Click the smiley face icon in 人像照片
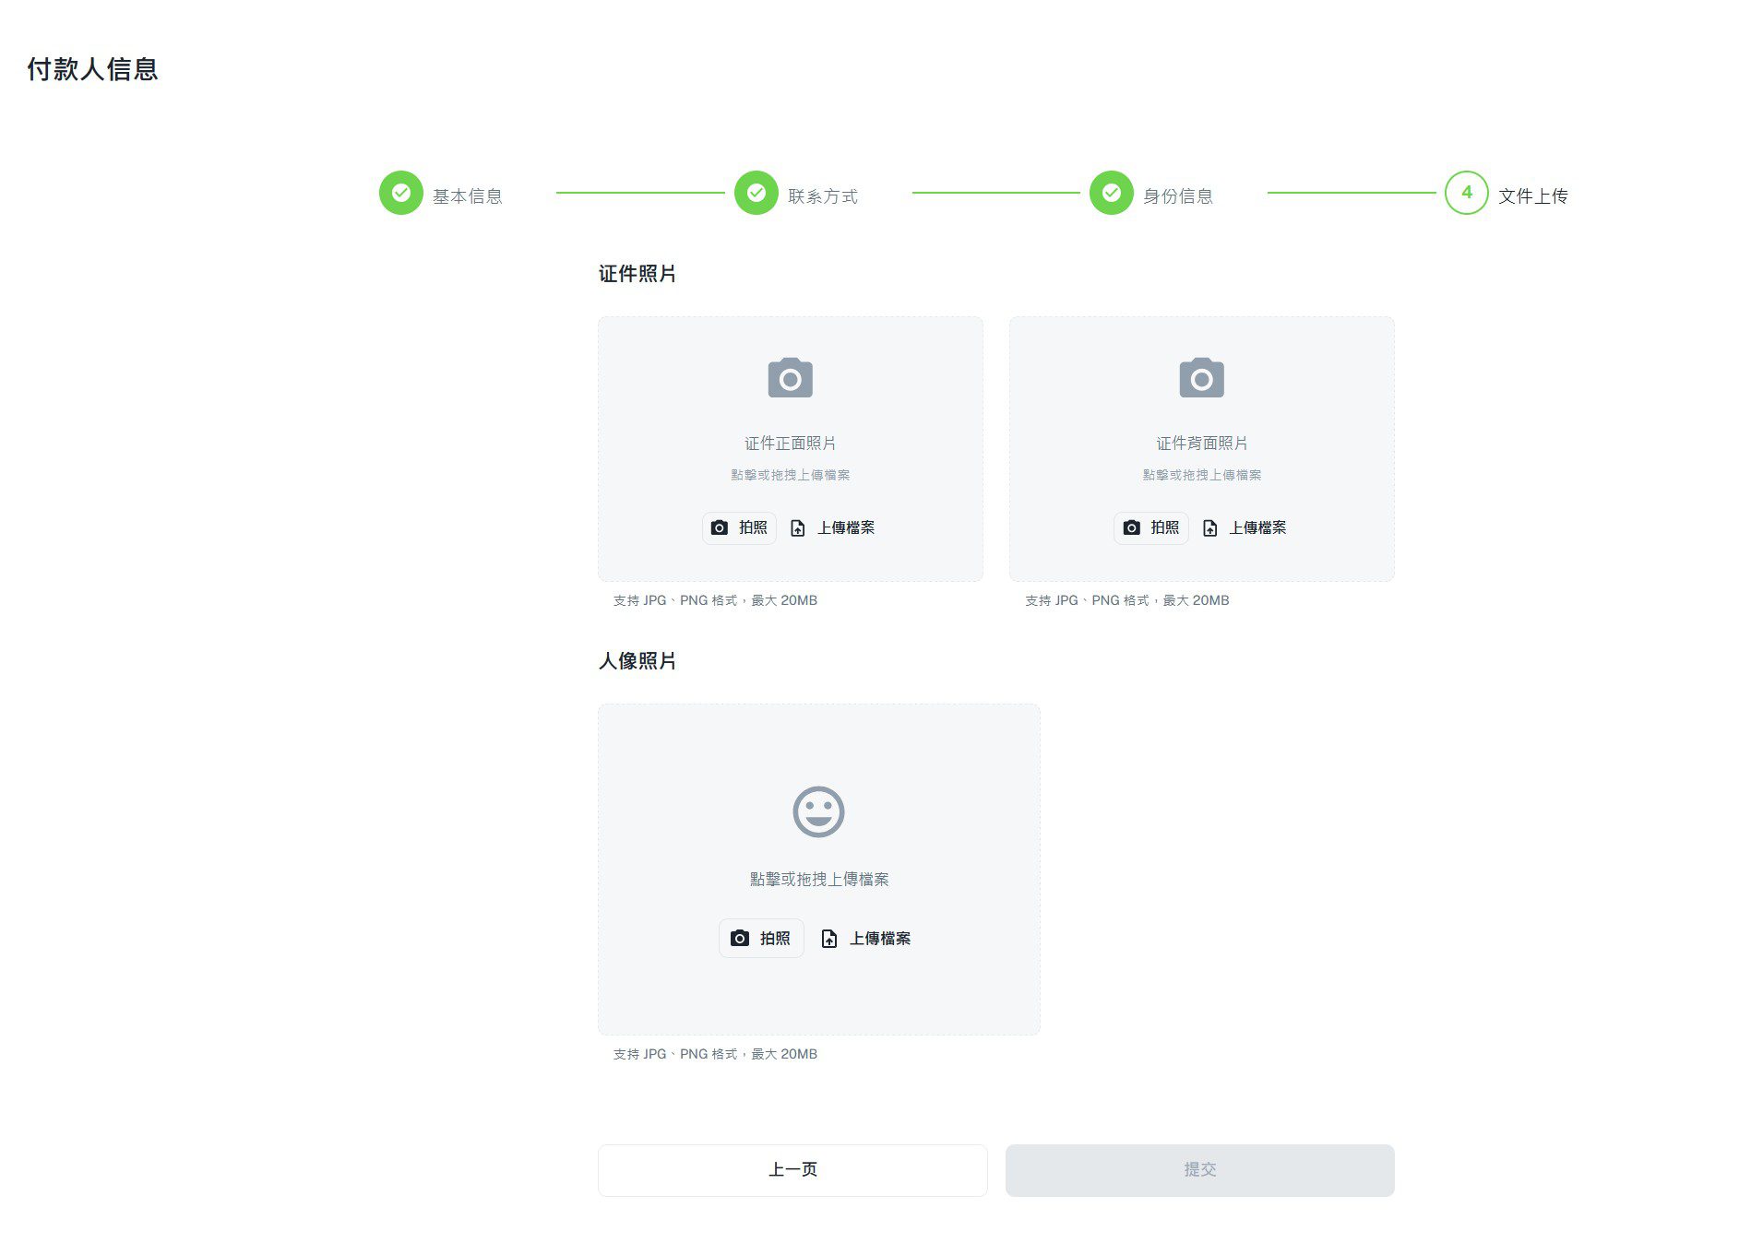The image size is (1763, 1243). click(x=818, y=811)
